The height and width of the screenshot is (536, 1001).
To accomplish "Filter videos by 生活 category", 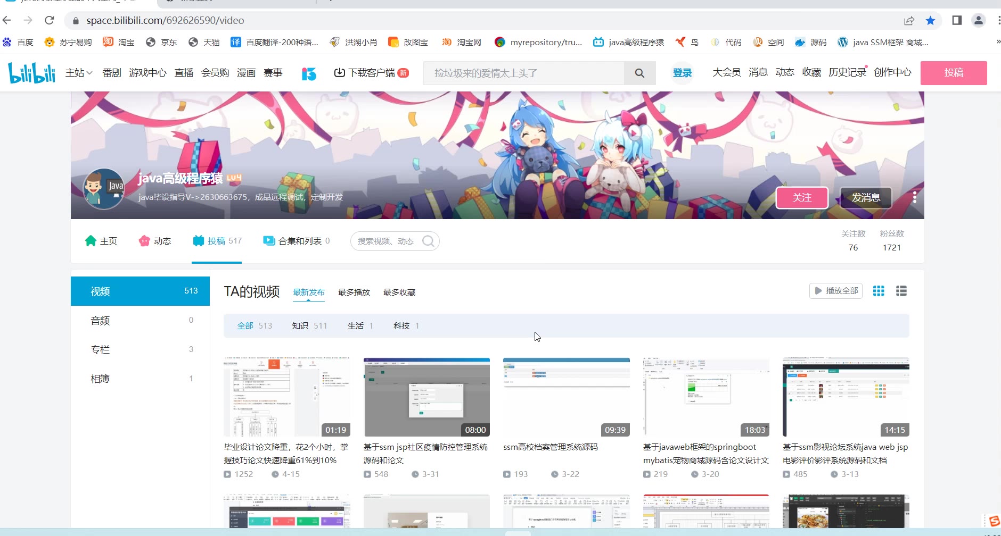I will [x=360, y=325].
